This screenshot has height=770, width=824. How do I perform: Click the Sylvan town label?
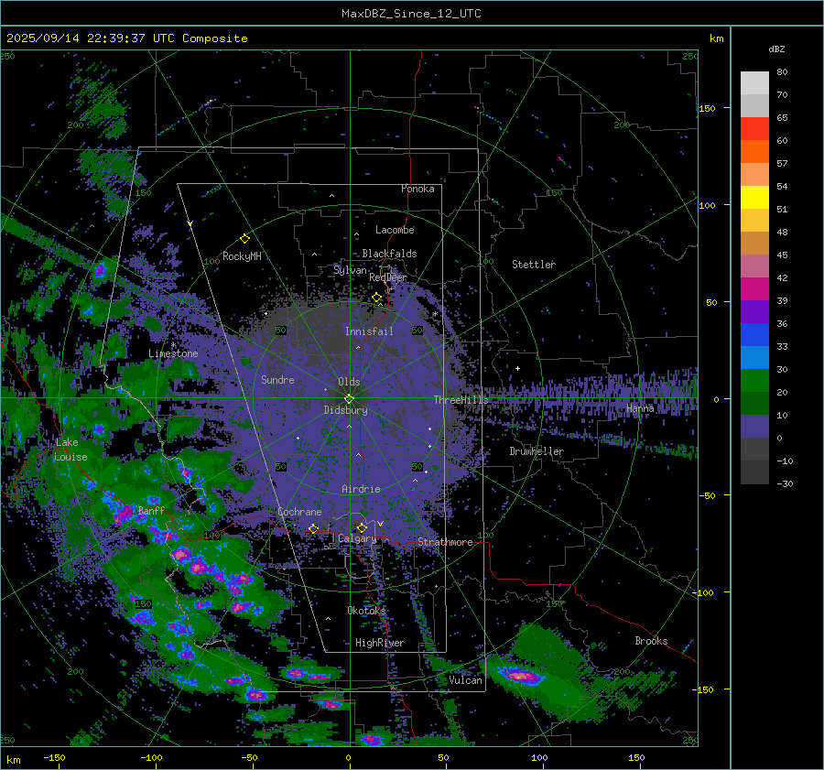click(x=350, y=270)
